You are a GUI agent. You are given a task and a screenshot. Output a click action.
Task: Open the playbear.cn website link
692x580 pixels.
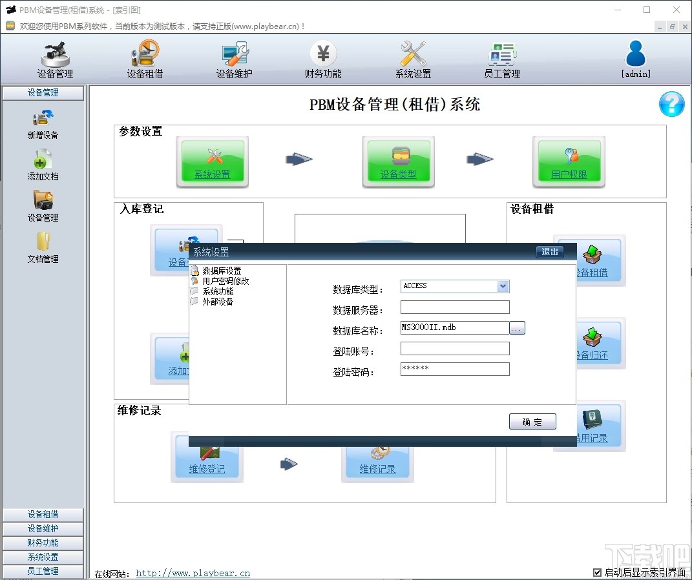click(193, 572)
